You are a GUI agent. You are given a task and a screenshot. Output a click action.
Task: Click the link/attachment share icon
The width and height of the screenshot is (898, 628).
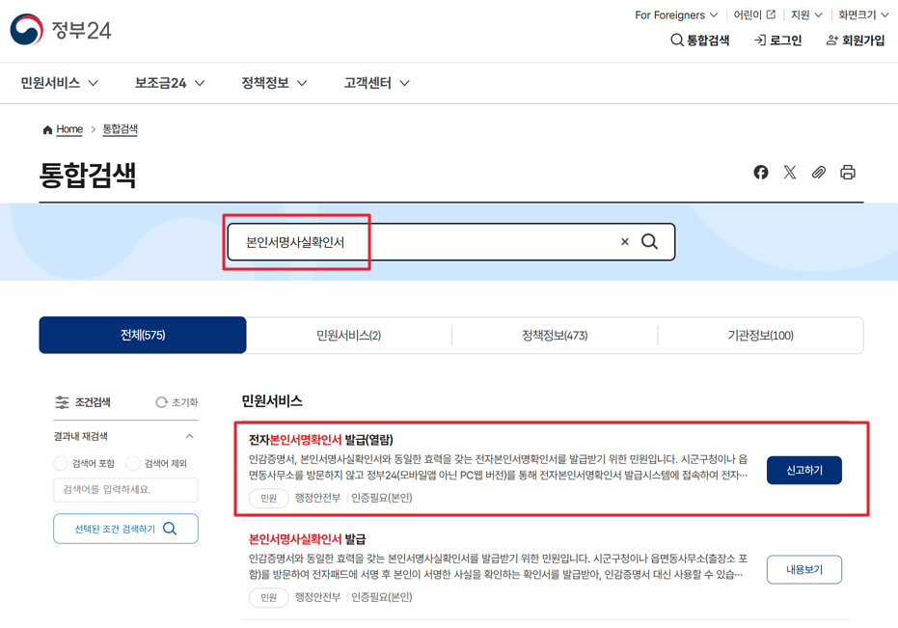click(x=819, y=172)
